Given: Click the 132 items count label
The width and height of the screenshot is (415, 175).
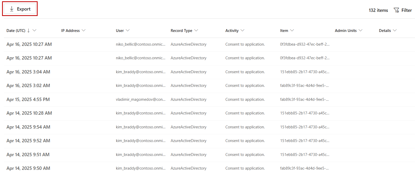Looking at the screenshot, I should click(378, 10).
